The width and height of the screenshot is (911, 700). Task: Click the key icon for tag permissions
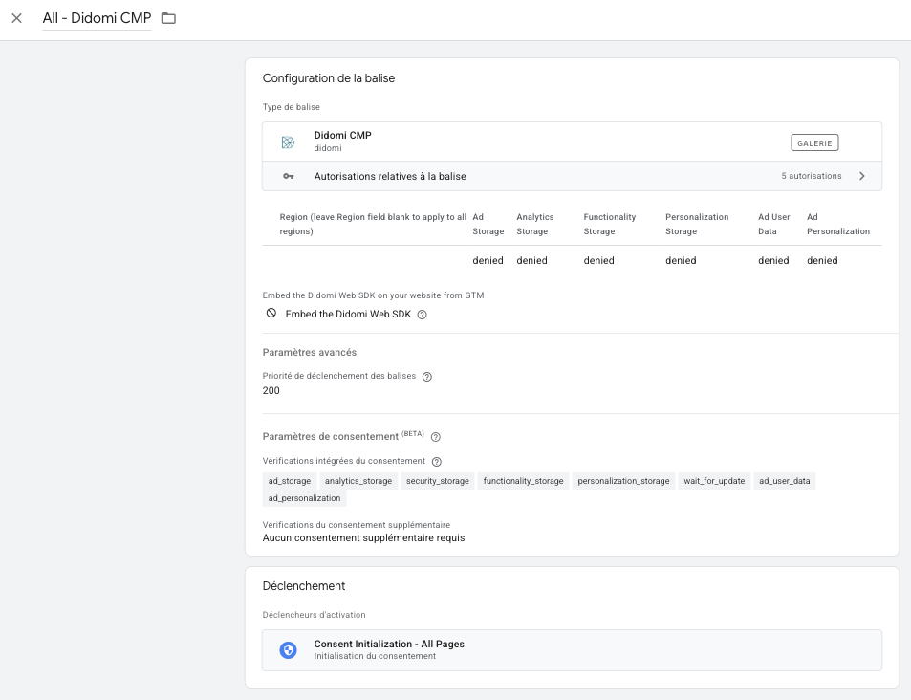[288, 177]
